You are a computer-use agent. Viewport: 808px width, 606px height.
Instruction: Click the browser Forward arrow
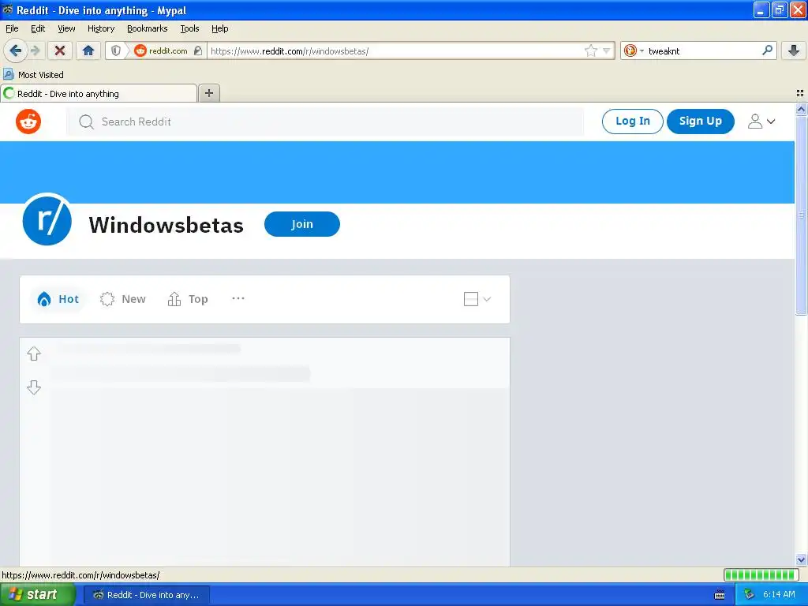pyautogui.click(x=35, y=50)
